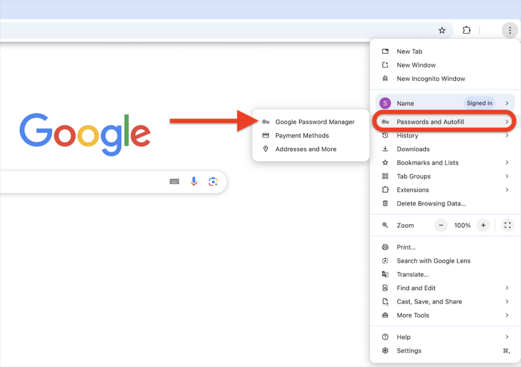Image resolution: width=521 pixels, height=367 pixels.
Task: Click the Addresses and More location pin icon
Action: point(265,149)
